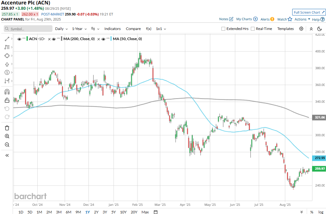Add chart via My Charts plus icon
This screenshot has height=214, width=326.
coord(256,19)
